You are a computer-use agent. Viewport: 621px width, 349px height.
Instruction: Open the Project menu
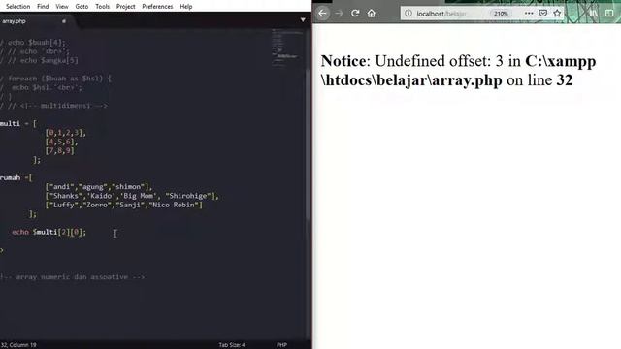click(x=125, y=7)
